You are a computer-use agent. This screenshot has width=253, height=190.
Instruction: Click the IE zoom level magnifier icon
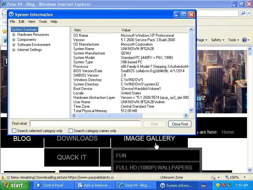[x=227, y=177]
